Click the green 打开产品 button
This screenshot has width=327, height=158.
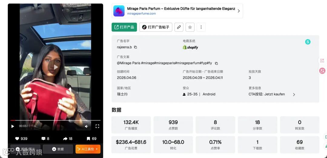(x=124, y=27)
